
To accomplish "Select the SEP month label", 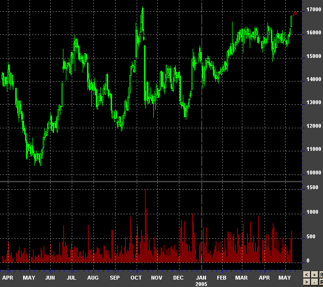I will pyautogui.click(x=115, y=278).
